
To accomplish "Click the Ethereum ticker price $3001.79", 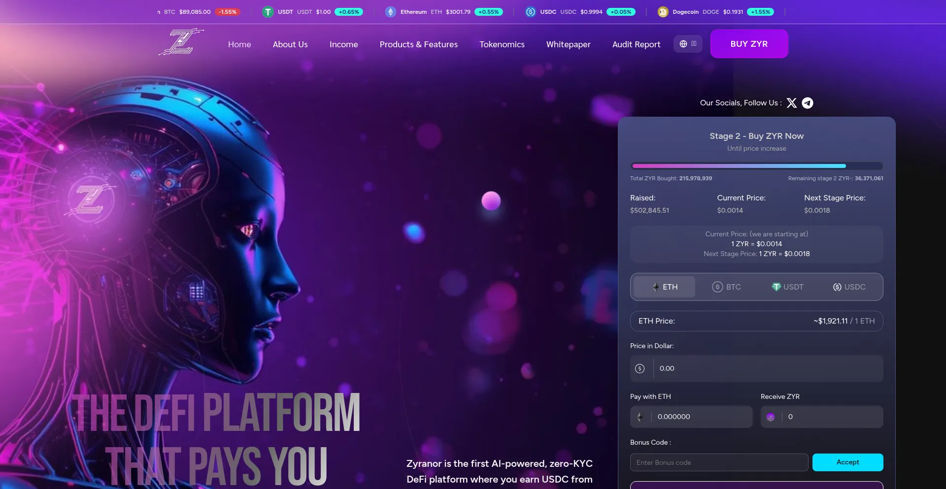I will pos(458,12).
